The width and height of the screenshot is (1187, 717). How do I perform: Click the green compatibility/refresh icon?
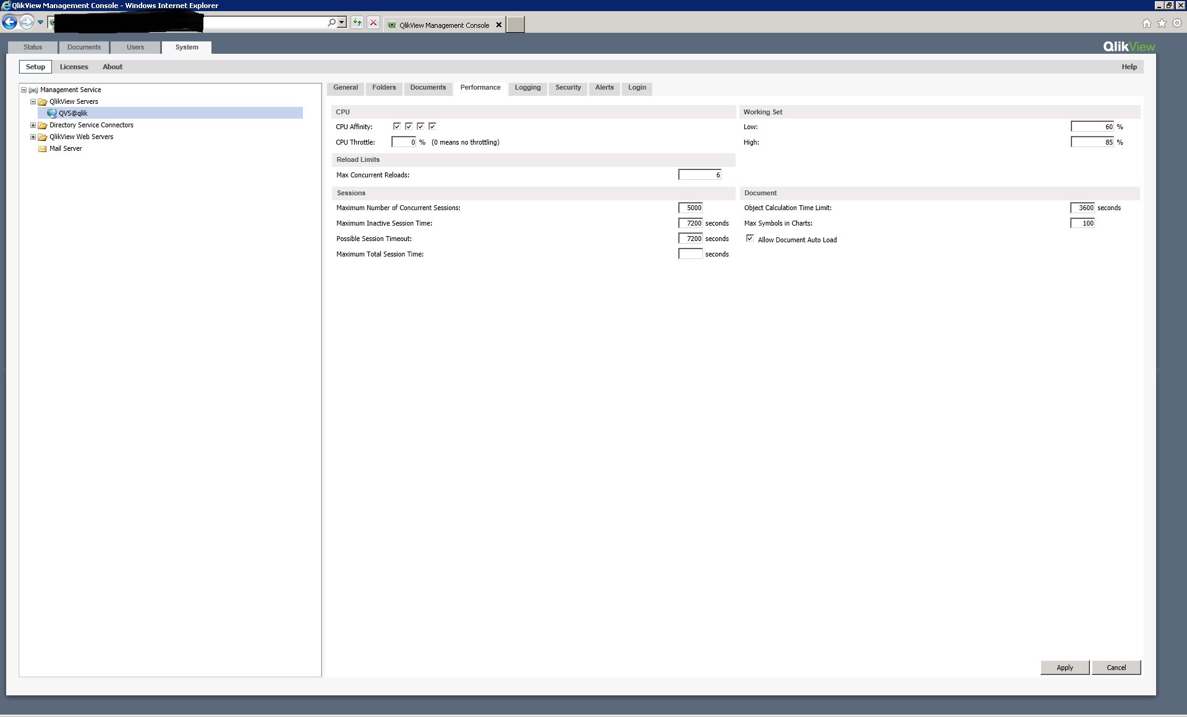pos(357,23)
